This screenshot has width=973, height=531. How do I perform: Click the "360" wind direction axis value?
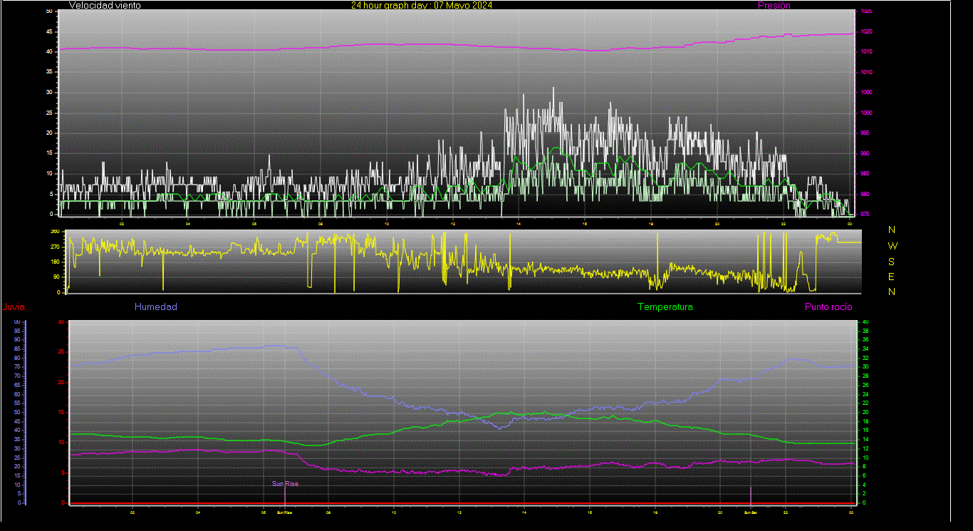[55, 232]
